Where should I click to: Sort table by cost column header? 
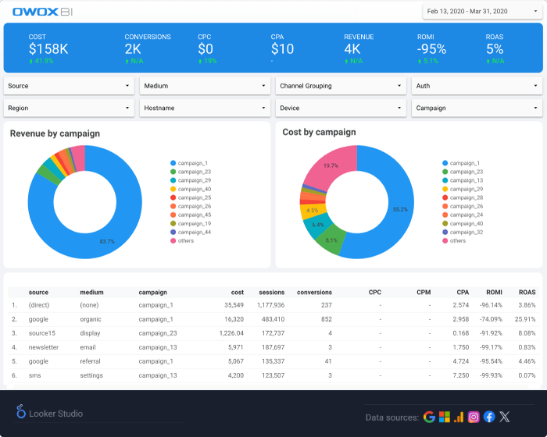point(238,293)
